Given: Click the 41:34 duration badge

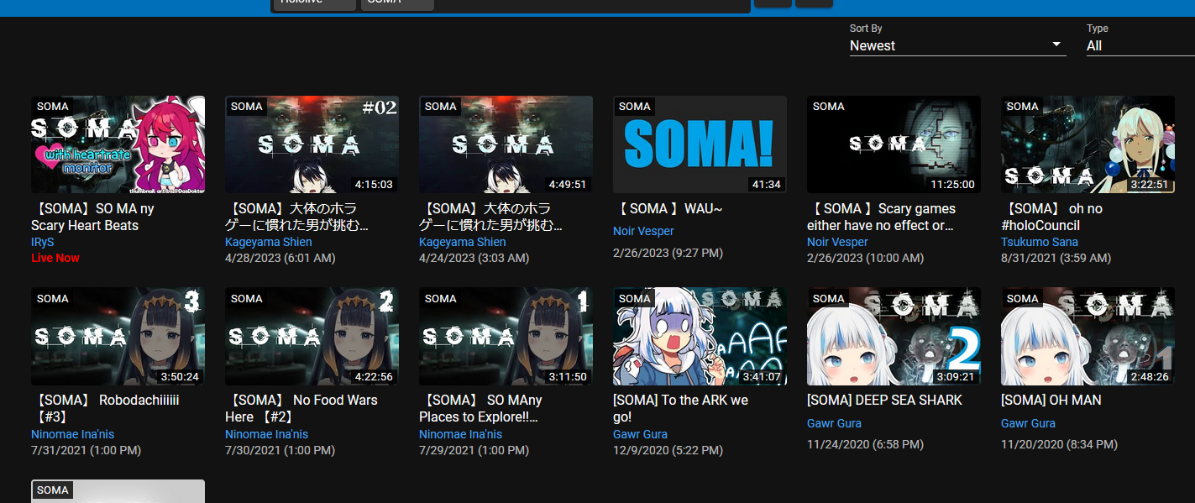Looking at the screenshot, I should (766, 184).
